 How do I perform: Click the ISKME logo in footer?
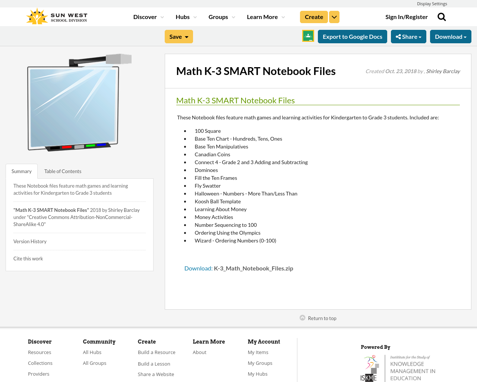(x=369, y=367)
